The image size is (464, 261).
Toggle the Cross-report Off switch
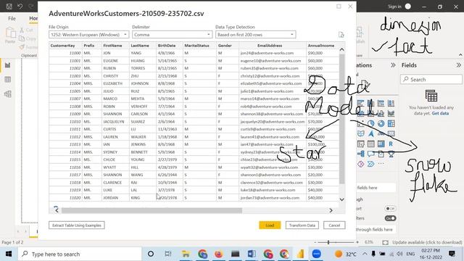click(390, 209)
